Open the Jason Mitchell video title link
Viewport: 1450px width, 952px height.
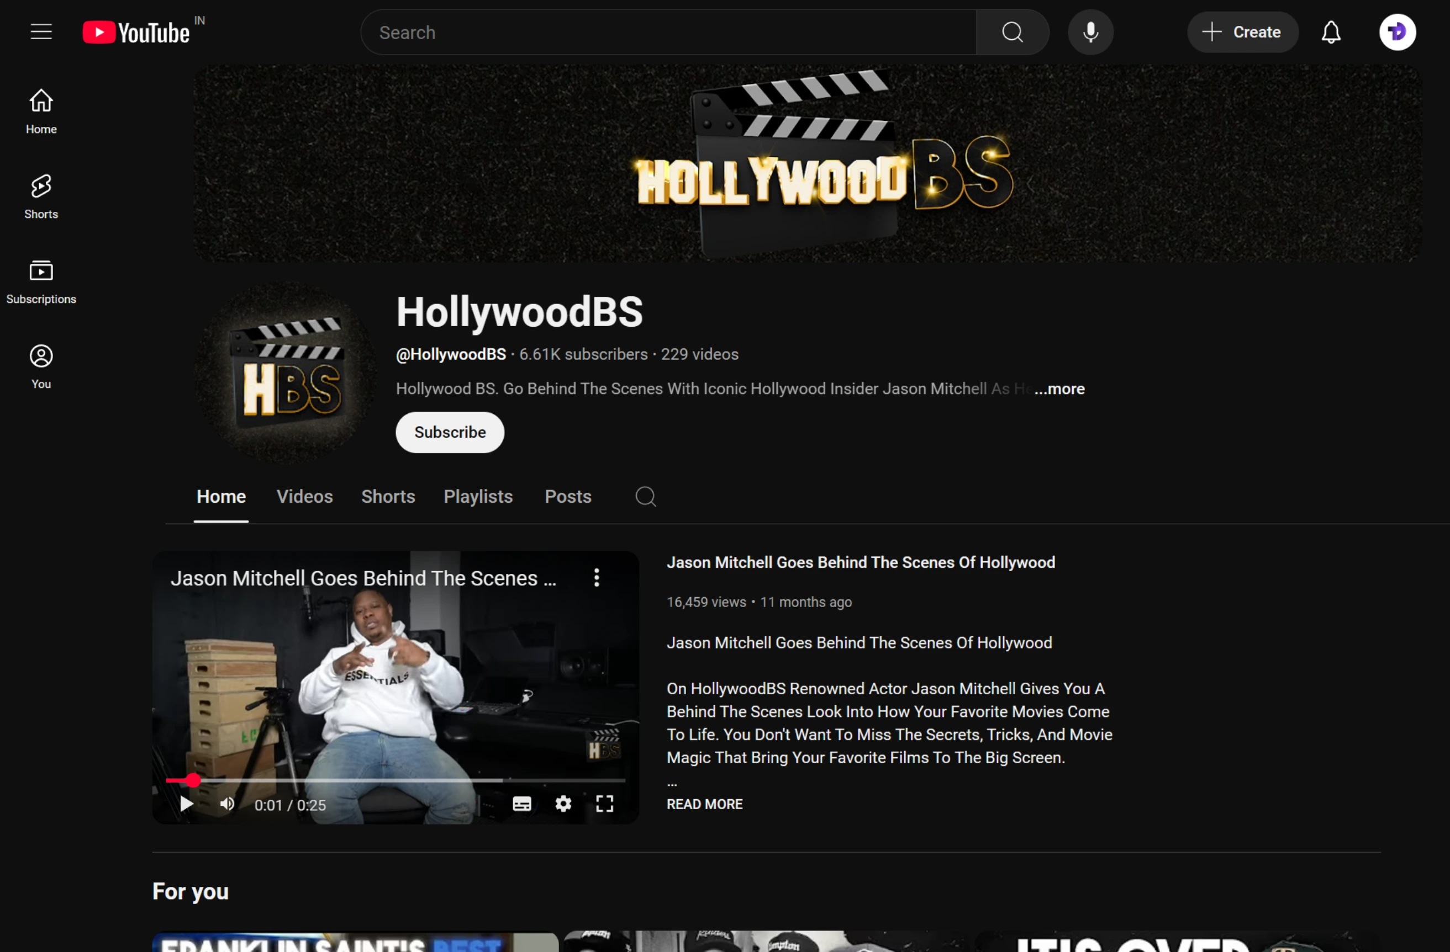pos(861,562)
